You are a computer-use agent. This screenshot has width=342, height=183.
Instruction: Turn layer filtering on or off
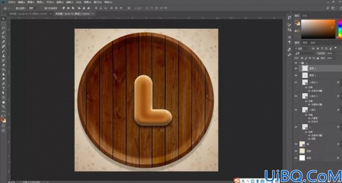(336, 48)
